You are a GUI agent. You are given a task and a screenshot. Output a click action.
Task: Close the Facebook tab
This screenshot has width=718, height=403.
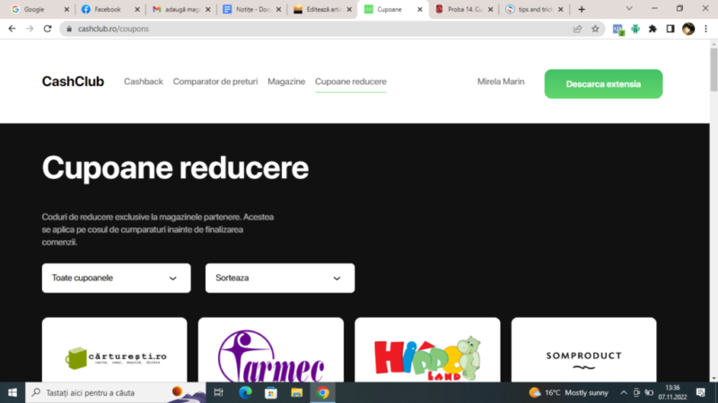click(137, 9)
